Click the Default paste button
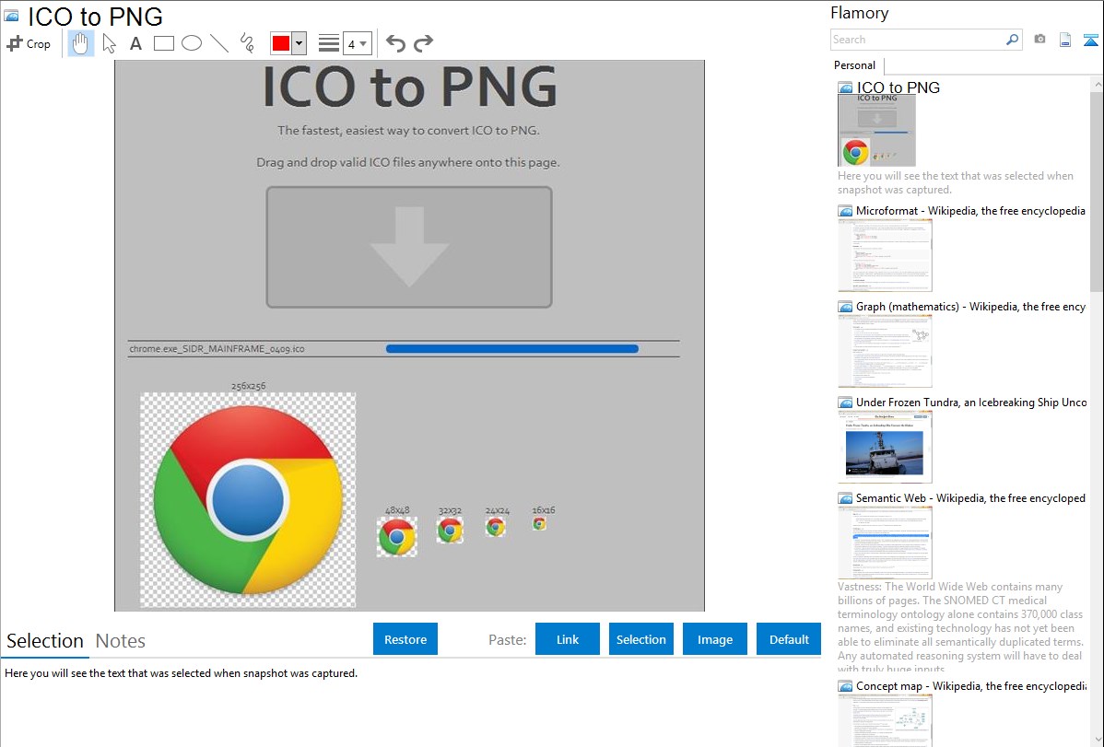 click(x=789, y=639)
